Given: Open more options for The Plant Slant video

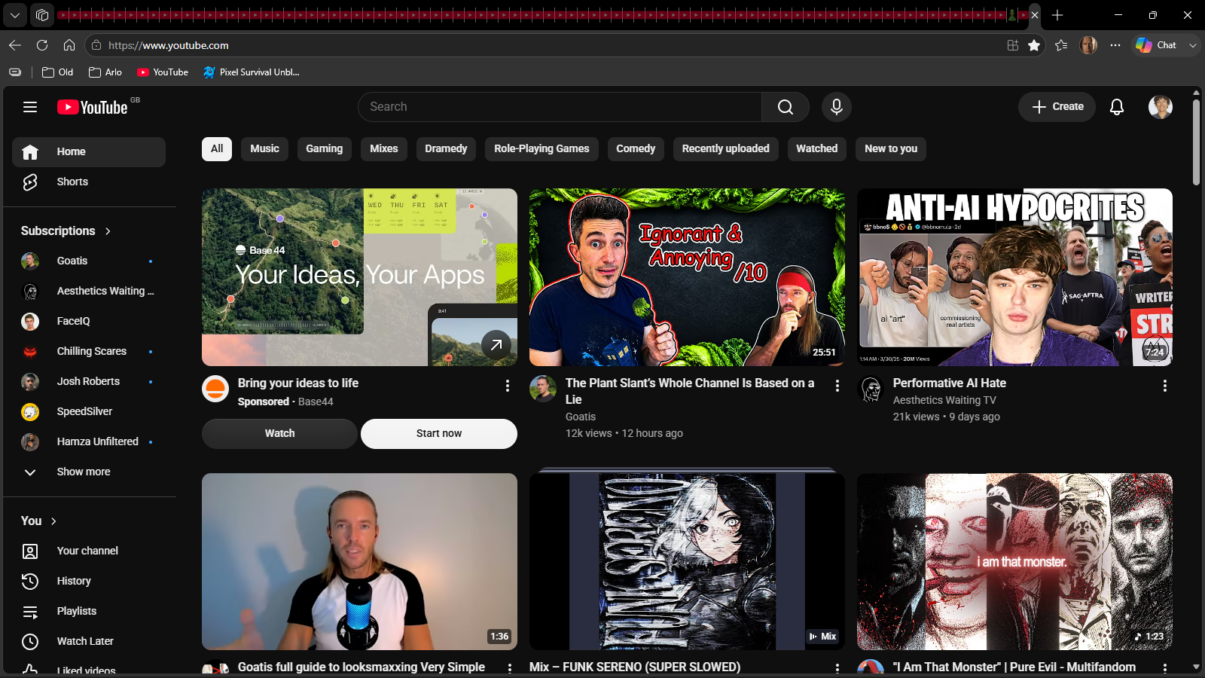Looking at the screenshot, I should point(837,386).
